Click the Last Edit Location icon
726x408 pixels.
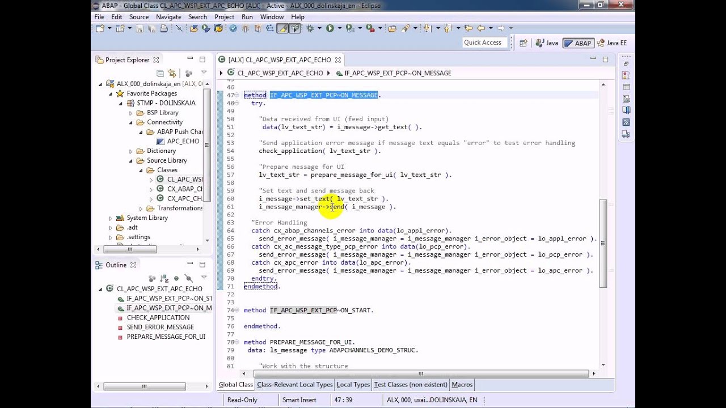point(468,28)
